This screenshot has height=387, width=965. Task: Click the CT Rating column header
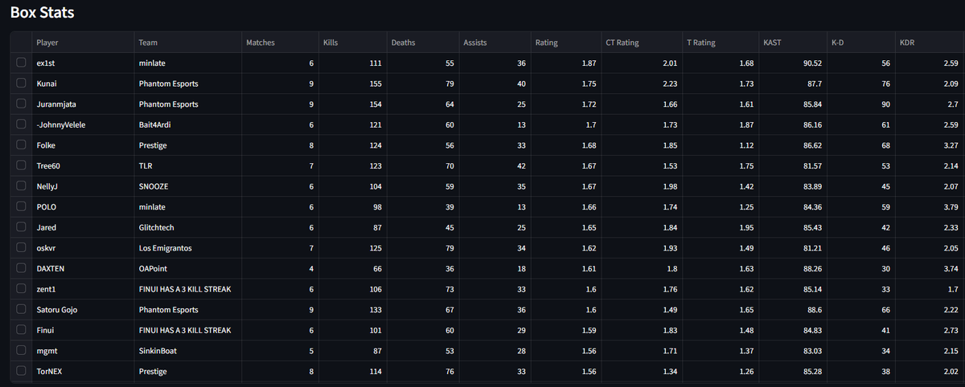[x=640, y=43]
